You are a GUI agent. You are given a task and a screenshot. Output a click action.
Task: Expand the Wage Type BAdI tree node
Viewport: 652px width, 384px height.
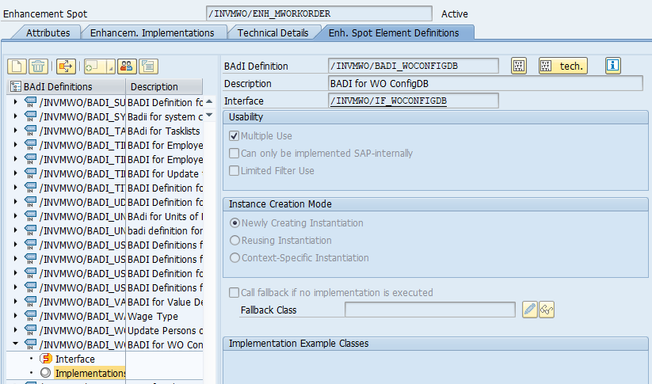point(15,316)
